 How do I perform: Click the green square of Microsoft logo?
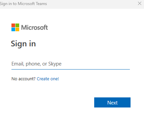(17, 25)
